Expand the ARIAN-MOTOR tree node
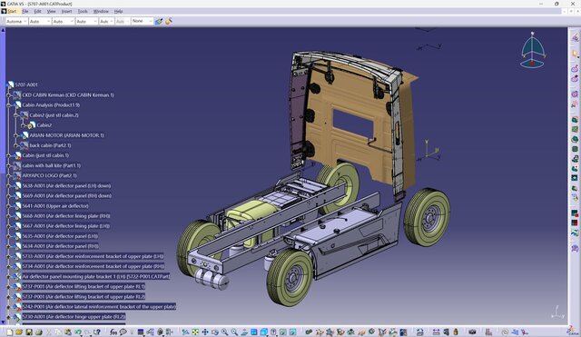The width and height of the screenshot is (581, 337). [x=16, y=135]
